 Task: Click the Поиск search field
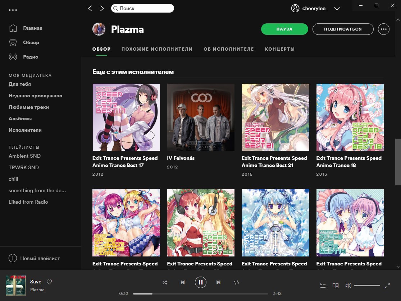(x=142, y=8)
